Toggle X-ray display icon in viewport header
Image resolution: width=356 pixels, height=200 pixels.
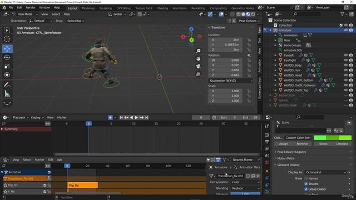[x=232, y=14]
